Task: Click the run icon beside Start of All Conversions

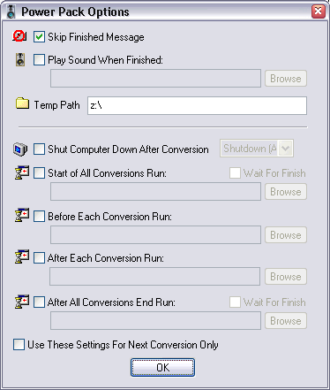Action: 22,172
